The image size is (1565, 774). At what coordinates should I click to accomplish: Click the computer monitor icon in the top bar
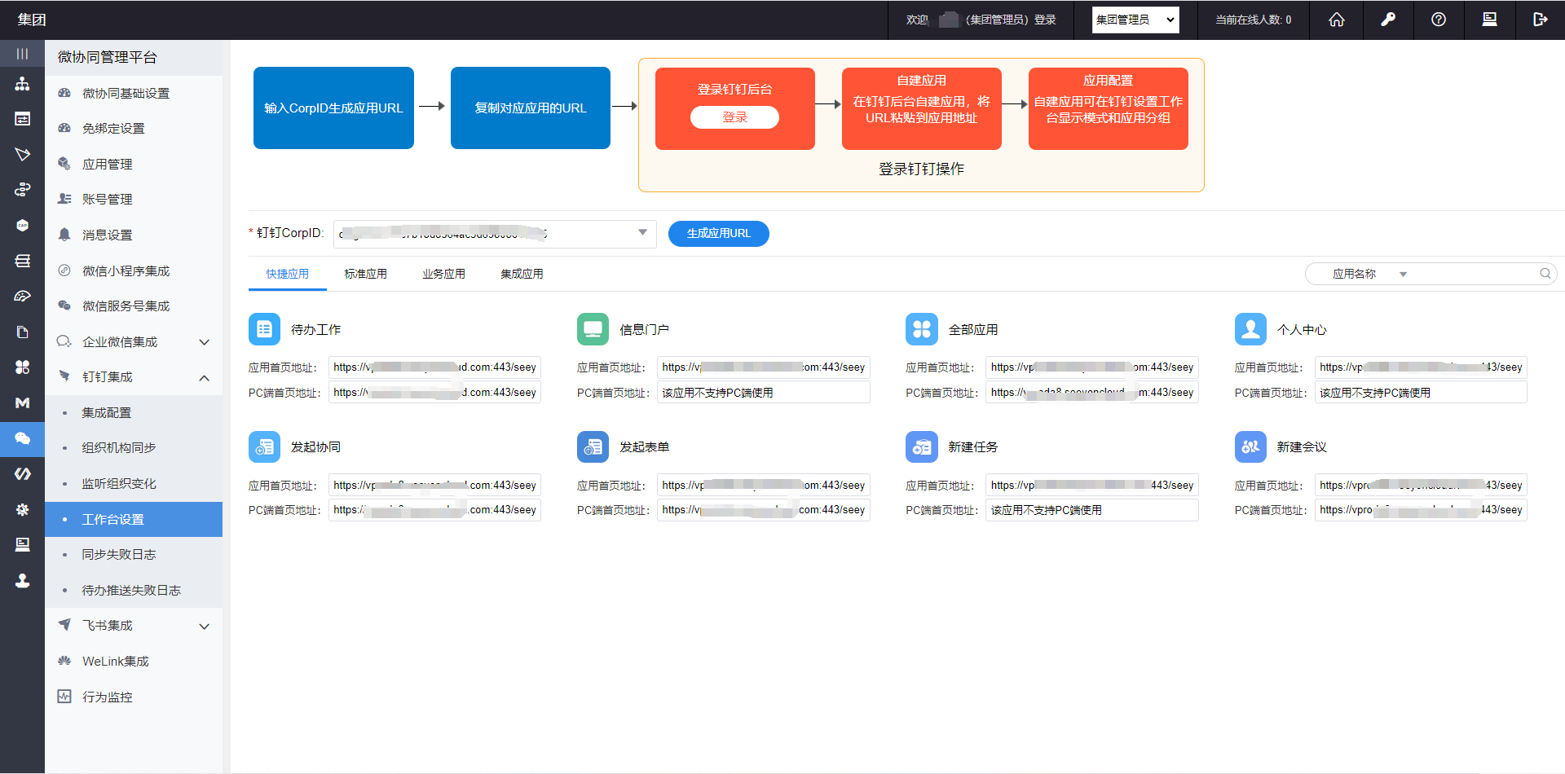pyautogui.click(x=1489, y=20)
